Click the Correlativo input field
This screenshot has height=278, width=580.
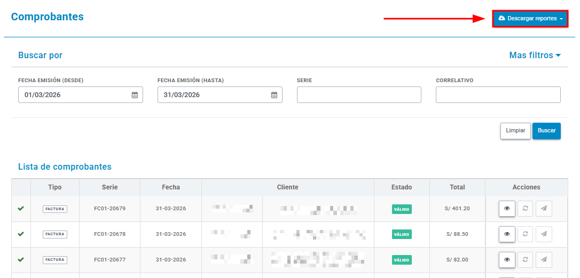coord(498,94)
